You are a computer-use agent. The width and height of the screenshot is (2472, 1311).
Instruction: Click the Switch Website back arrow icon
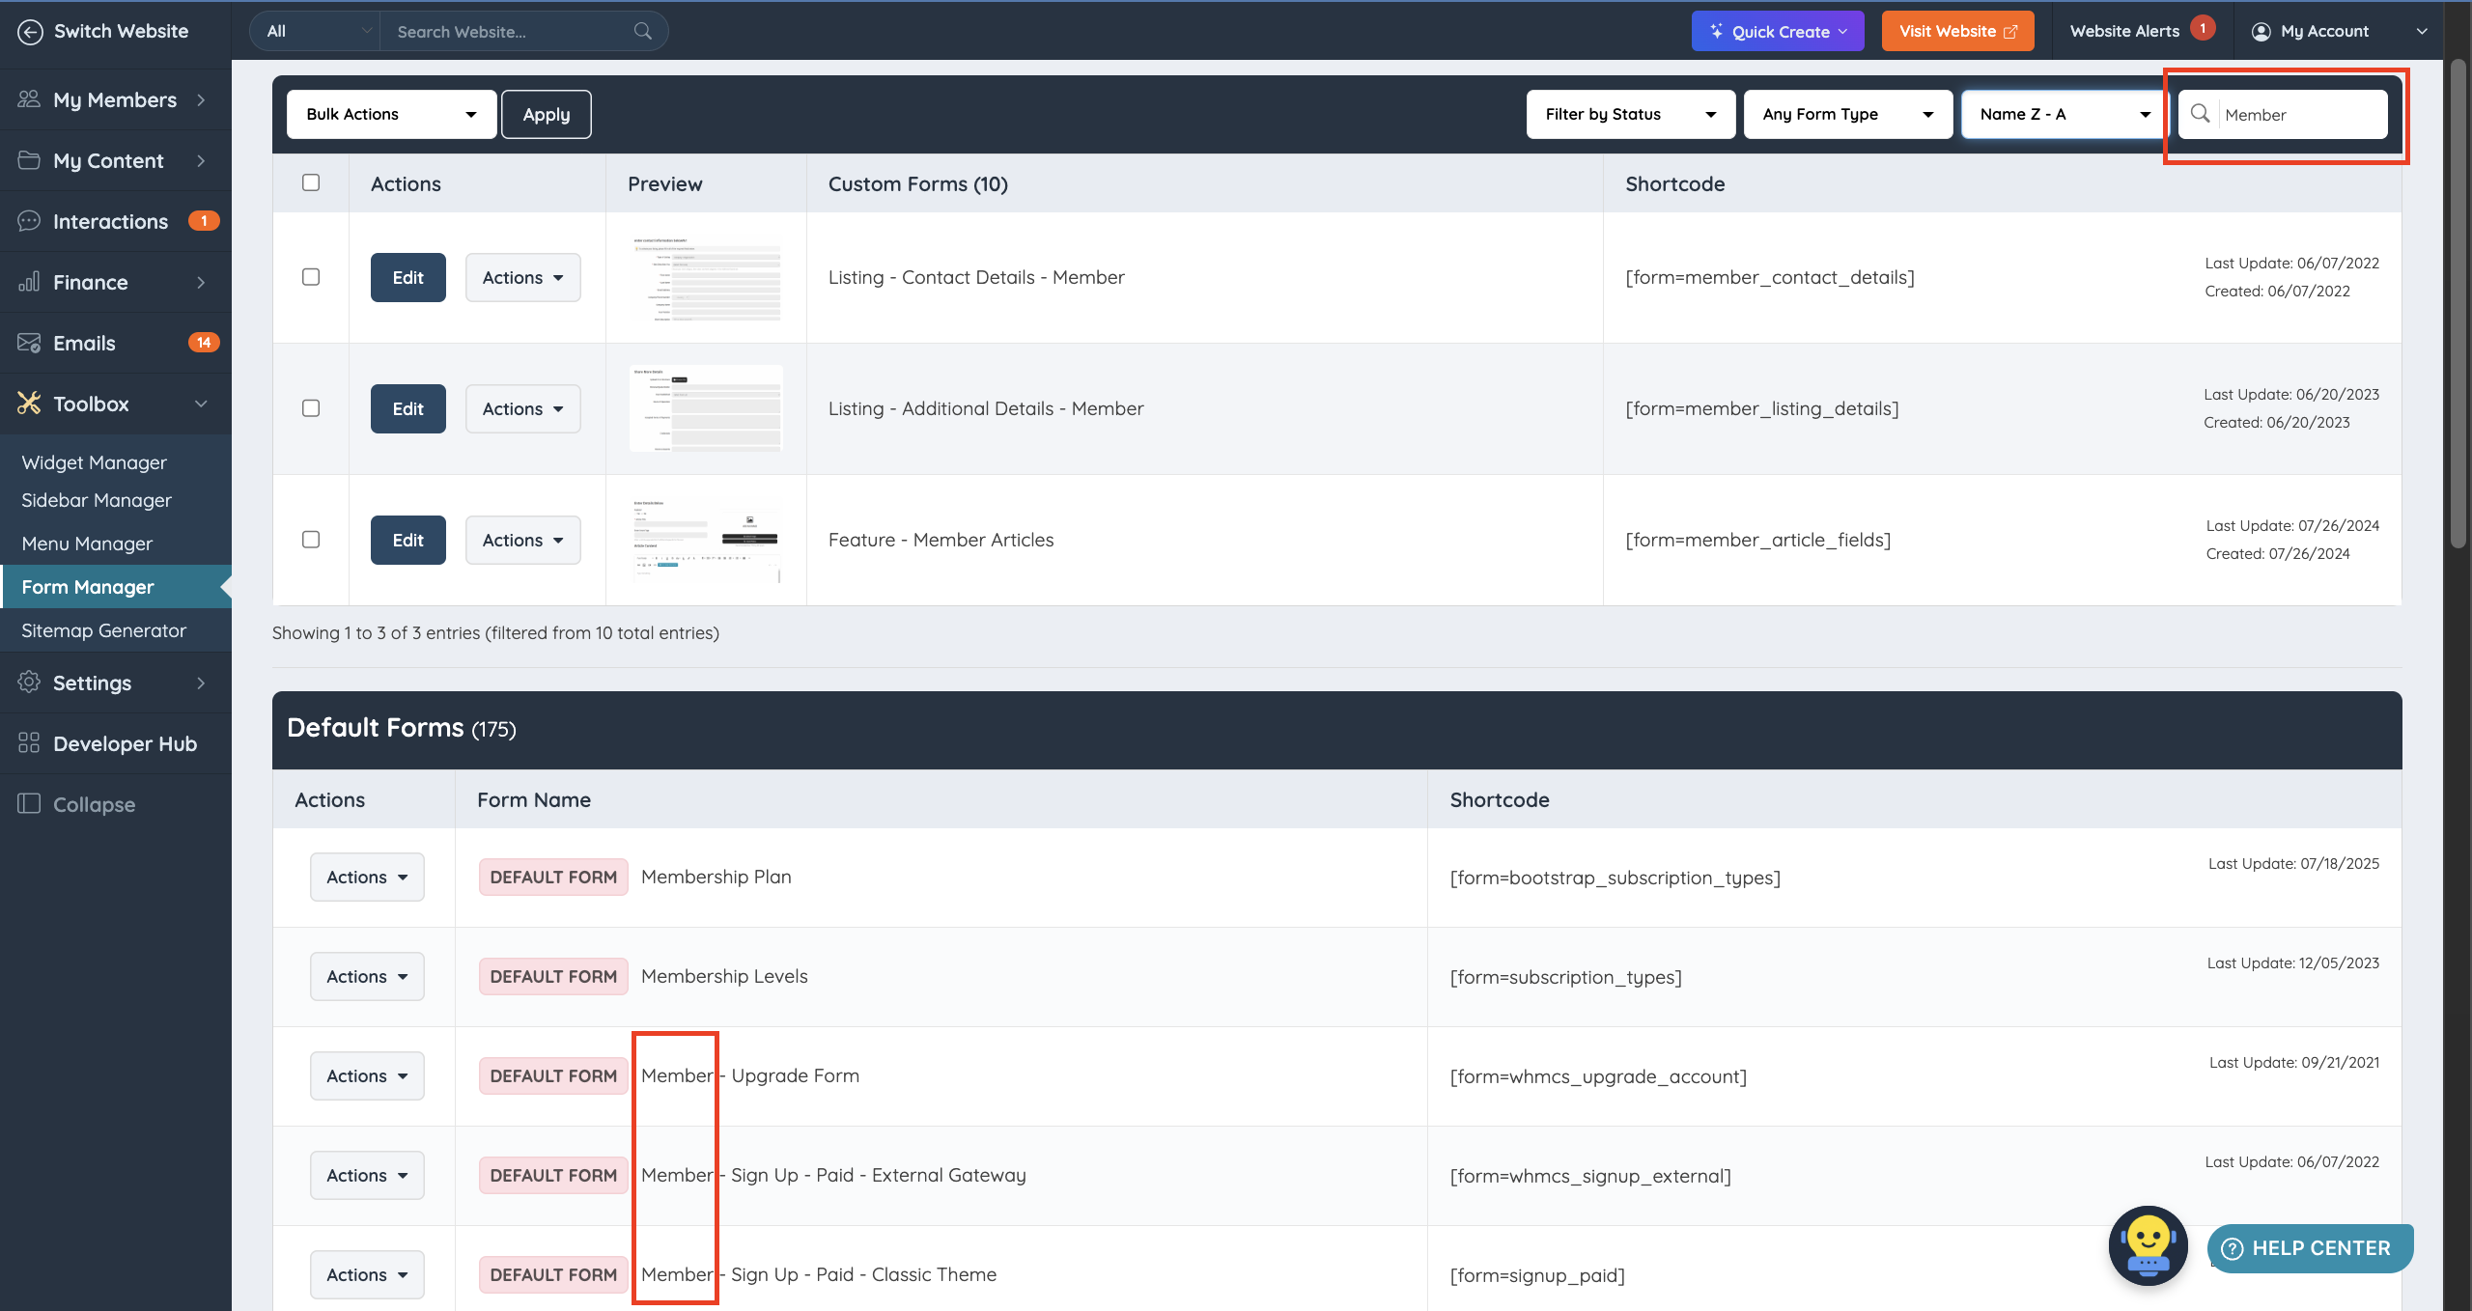point(30,31)
